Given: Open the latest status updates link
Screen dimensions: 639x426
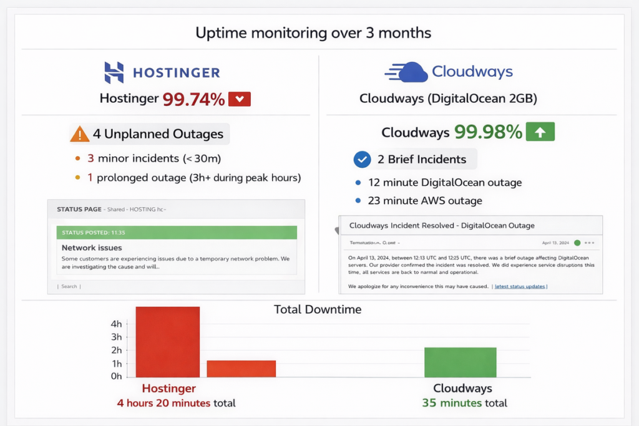Looking at the screenshot, I should 520,286.
